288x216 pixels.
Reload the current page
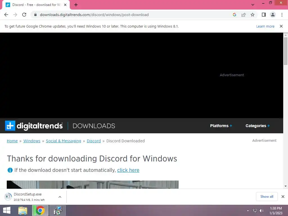(24, 15)
